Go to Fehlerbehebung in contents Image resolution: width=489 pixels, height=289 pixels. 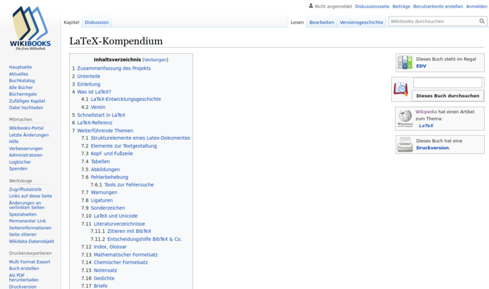click(x=110, y=177)
